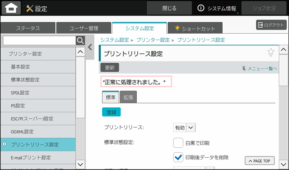Select プリントリリース設定 in sidebar
Screen dimensions: 289x170
38,145
